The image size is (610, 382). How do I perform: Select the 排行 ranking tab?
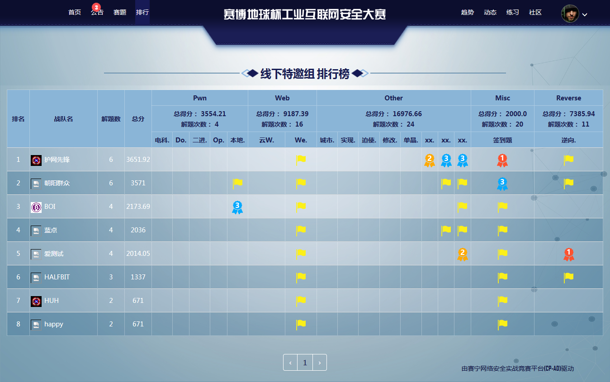tap(142, 12)
